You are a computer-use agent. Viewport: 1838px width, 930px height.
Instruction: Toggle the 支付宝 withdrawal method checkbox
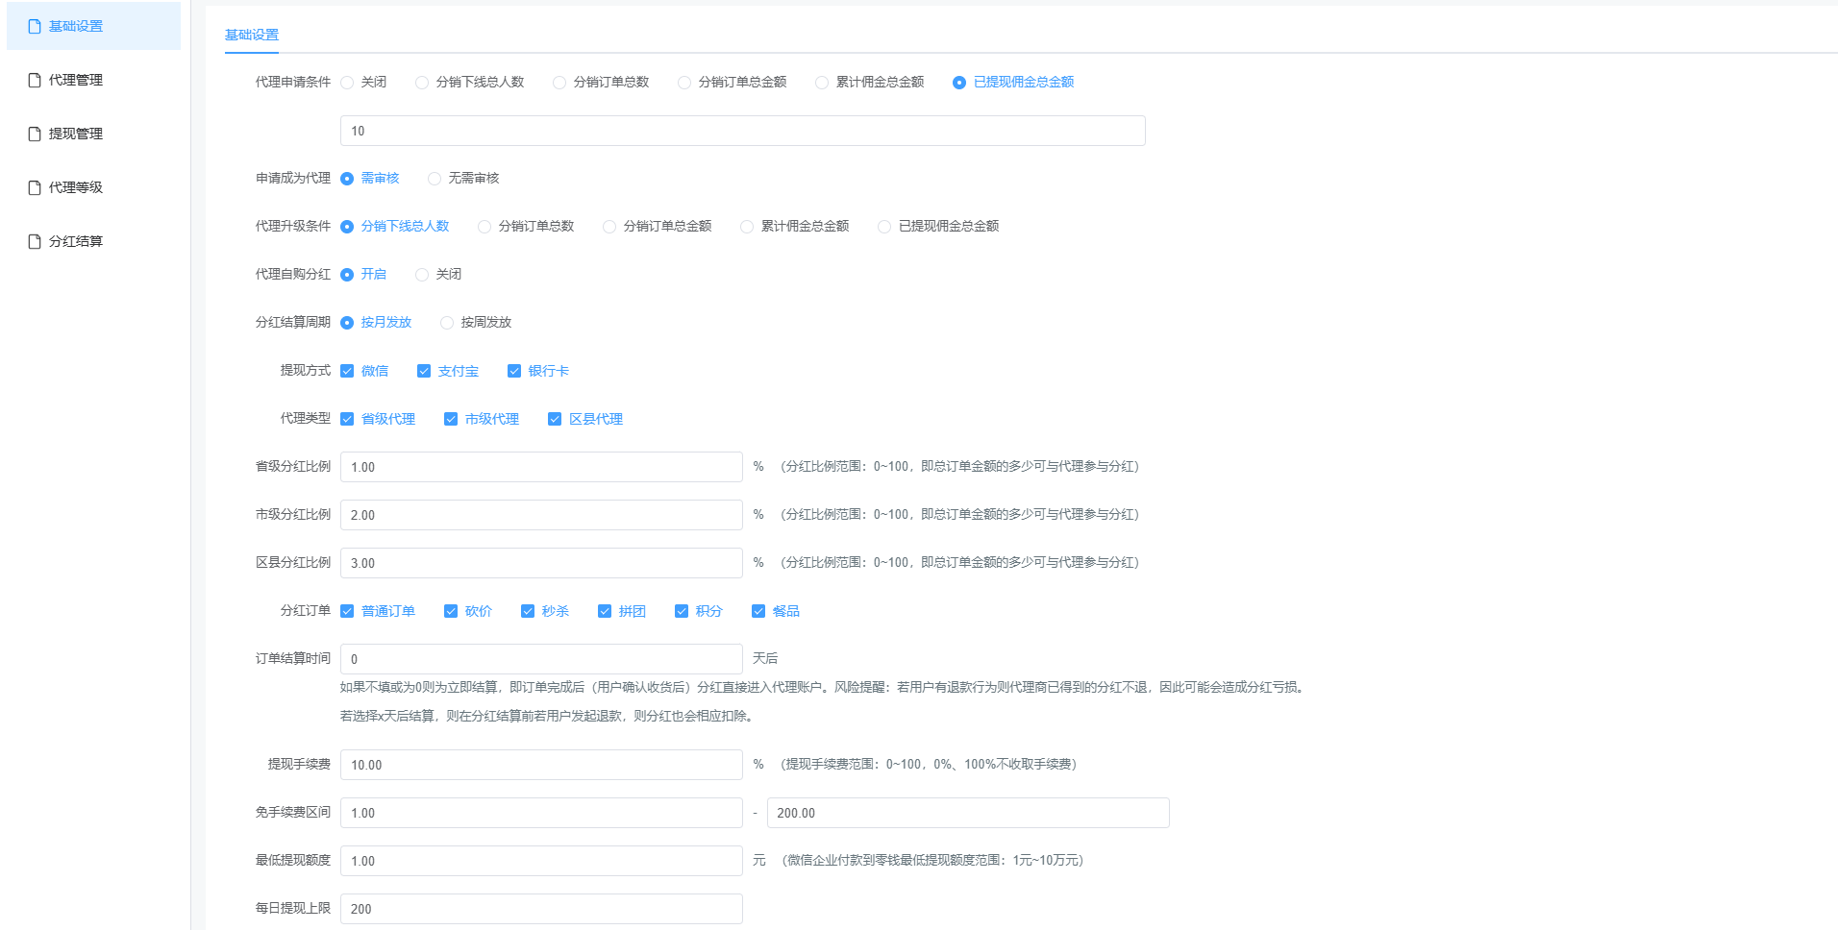pos(424,371)
